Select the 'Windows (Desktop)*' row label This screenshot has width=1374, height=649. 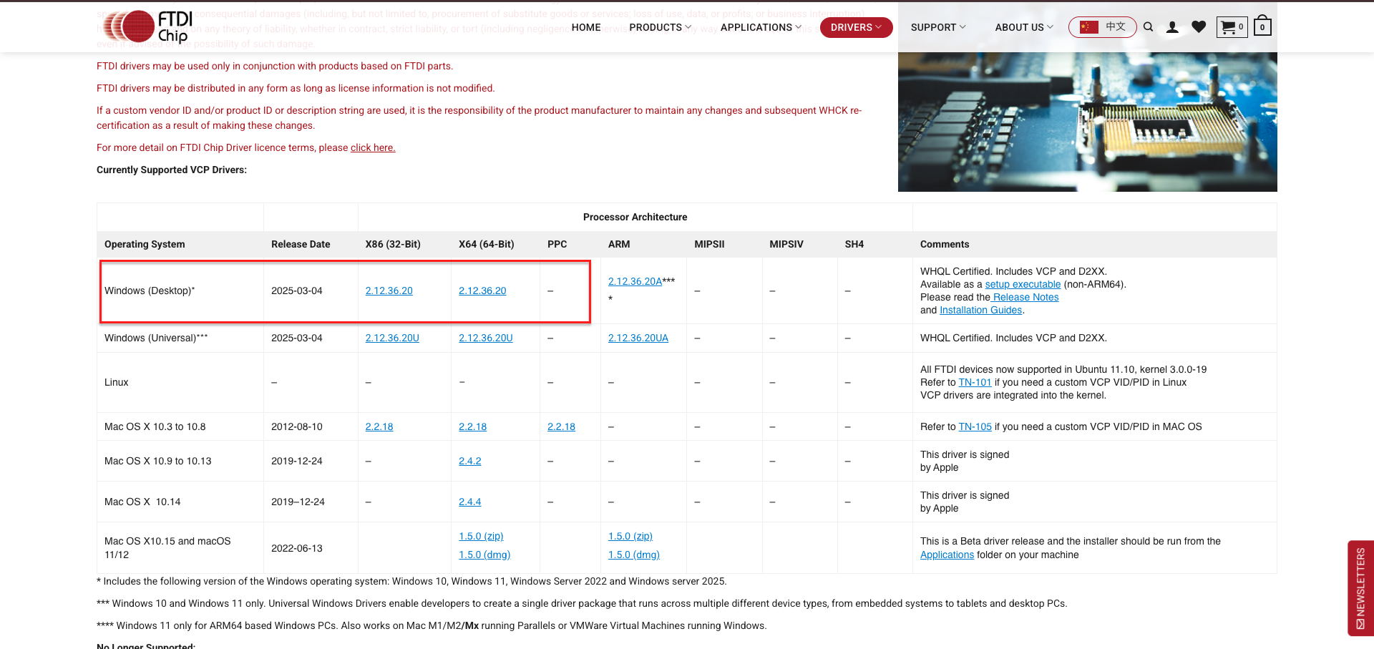coord(150,291)
